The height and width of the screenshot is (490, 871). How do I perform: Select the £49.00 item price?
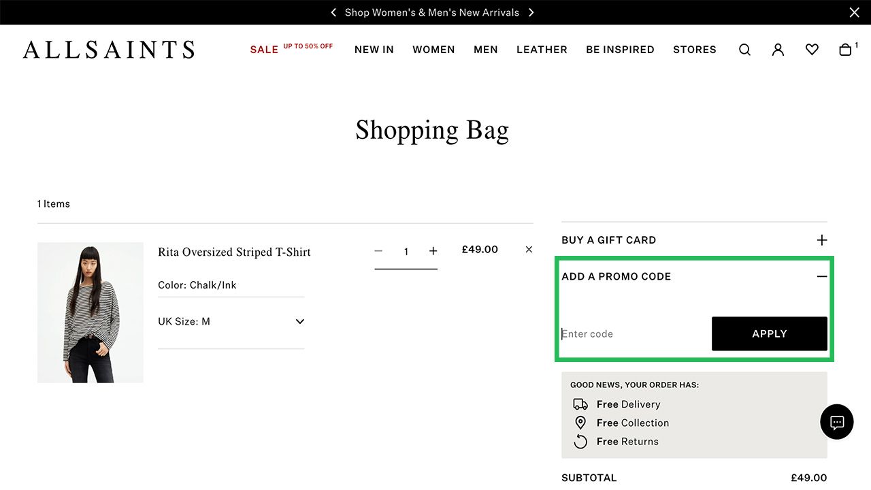[480, 250]
